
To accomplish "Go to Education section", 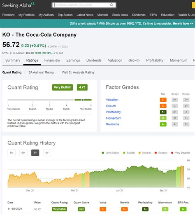I will (167, 15).
